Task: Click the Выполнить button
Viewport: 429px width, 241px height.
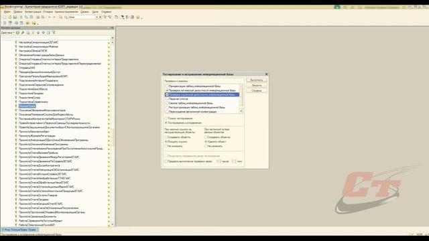Action: pyautogui.click(x=256, y=80)
